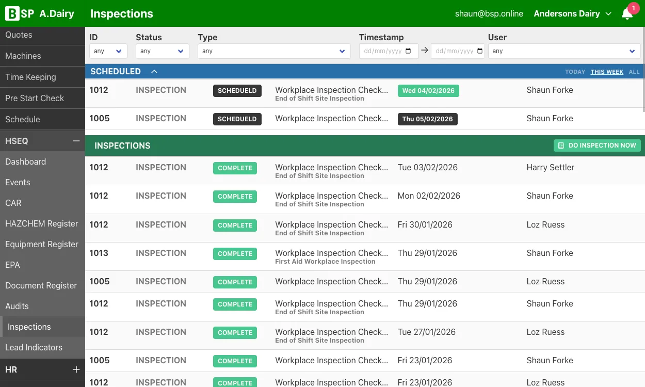Select Time Keeping in the sidebar
The width and height of the screenshot is (645, 387).
click(x=42, y=77)
